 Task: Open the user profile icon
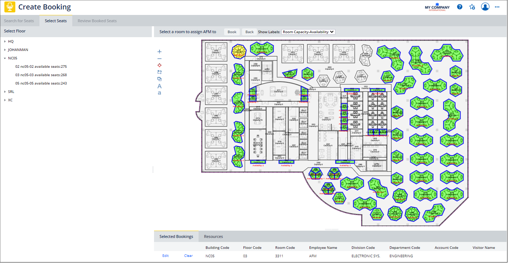click(485, 7)
